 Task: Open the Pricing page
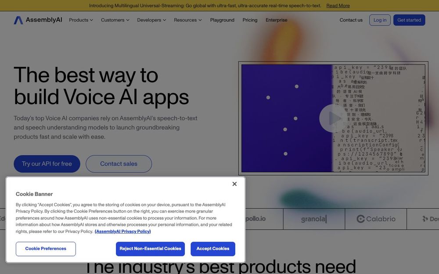(x=250, y=20)
